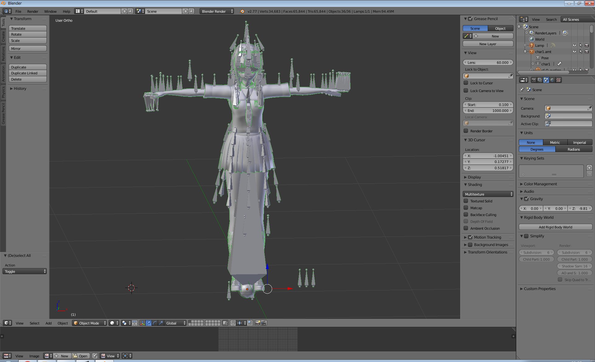
Task: Hide the Lamp using its eye icon
Action: [x=574, y=45]
